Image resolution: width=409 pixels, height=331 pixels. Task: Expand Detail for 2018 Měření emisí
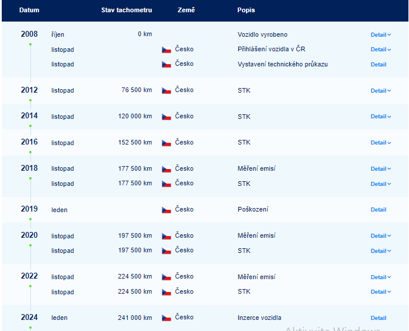380,168
